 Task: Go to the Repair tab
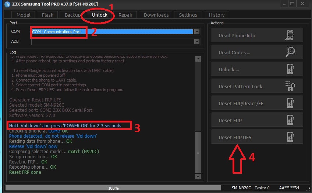pyautogui.click(x=125, y=15)
